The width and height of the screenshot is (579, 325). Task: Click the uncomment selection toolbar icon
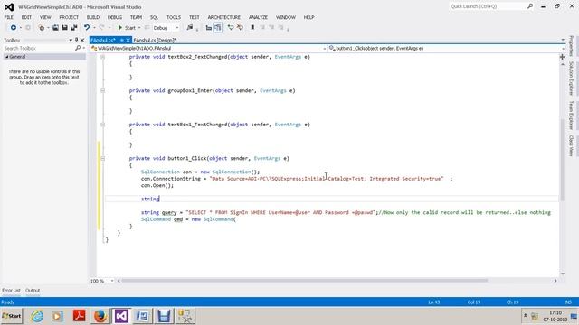click(240, 28)
